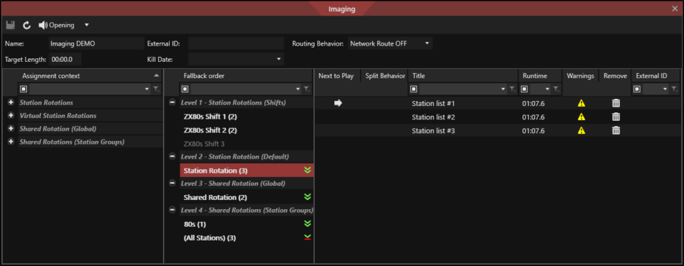Collapse Level 2 - Station Rotation (Default)
Viewport: 684px width, 266px height.
[172, 156]
